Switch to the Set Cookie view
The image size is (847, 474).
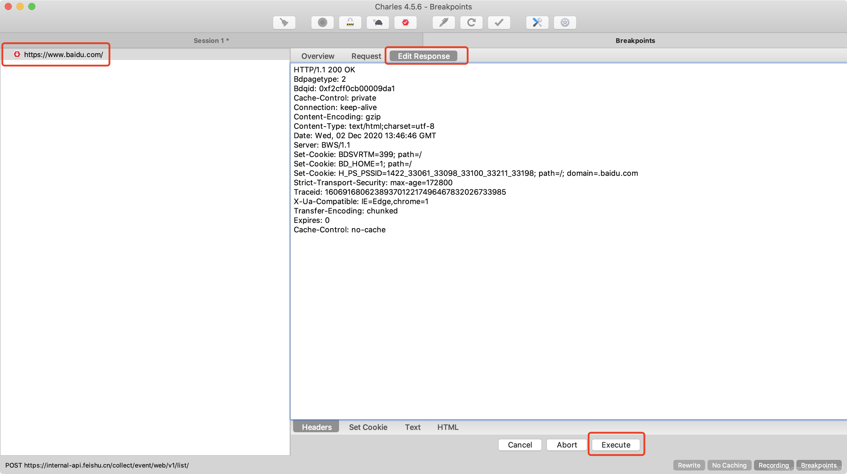368,427
